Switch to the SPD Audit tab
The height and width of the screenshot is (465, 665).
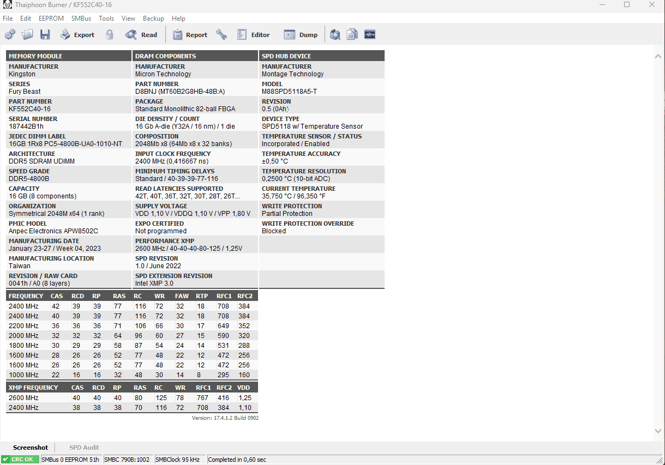[x=84, y=448]
